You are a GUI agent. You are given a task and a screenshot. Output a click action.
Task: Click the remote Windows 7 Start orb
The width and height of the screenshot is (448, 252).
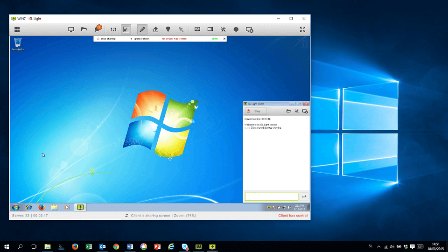16,207
